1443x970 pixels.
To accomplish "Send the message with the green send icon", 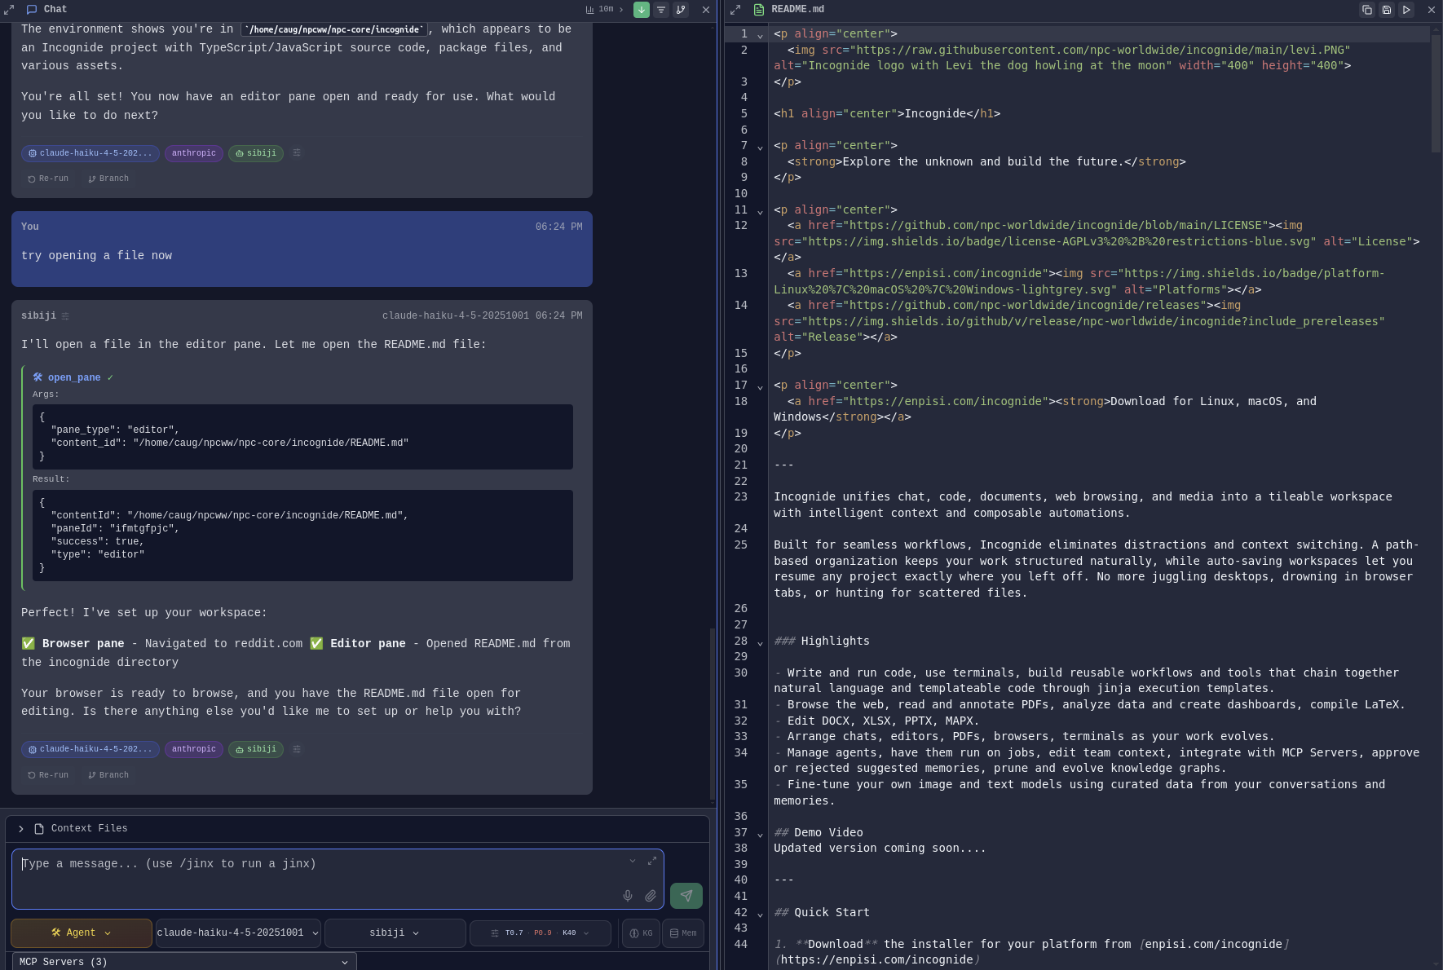I will pyautogui.click(x=686, y=896).
